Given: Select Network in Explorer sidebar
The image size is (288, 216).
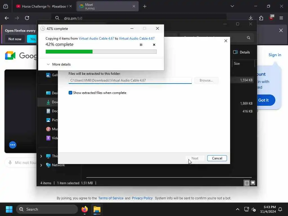Looking at the screenshot, I should click(x=55, y=165).
